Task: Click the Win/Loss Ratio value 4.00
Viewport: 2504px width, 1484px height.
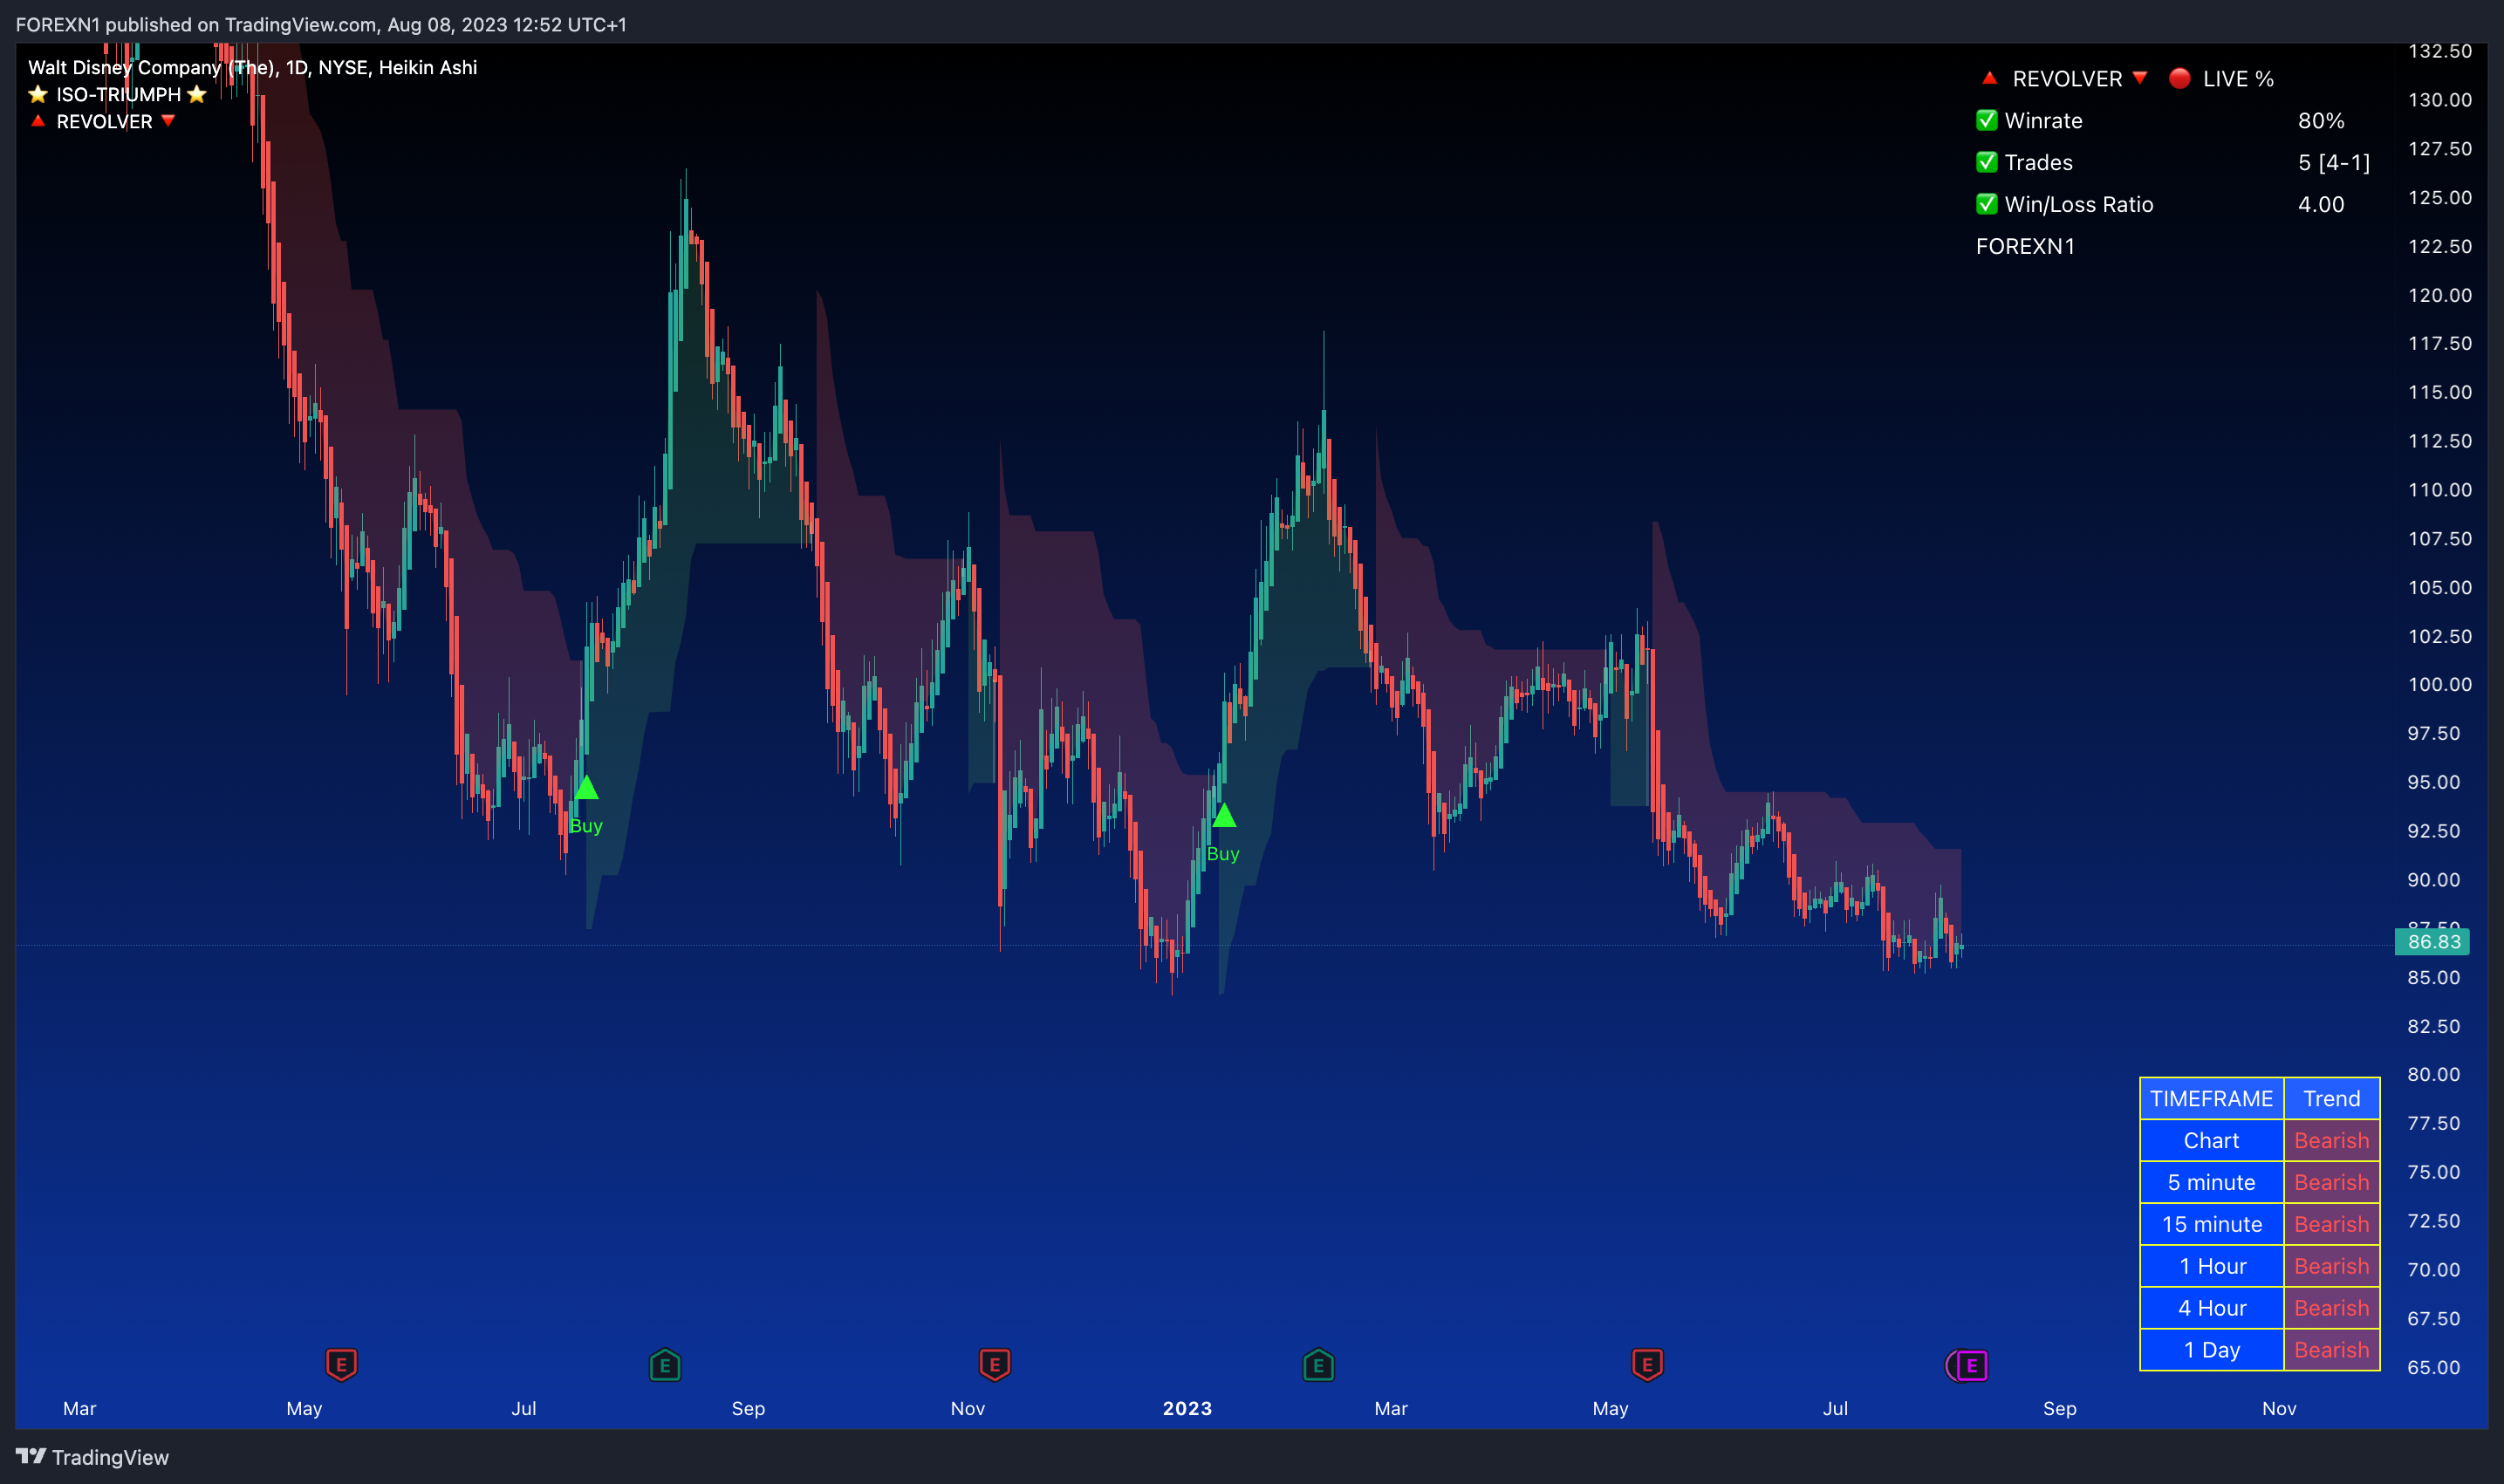Action: click(2321, 204)
